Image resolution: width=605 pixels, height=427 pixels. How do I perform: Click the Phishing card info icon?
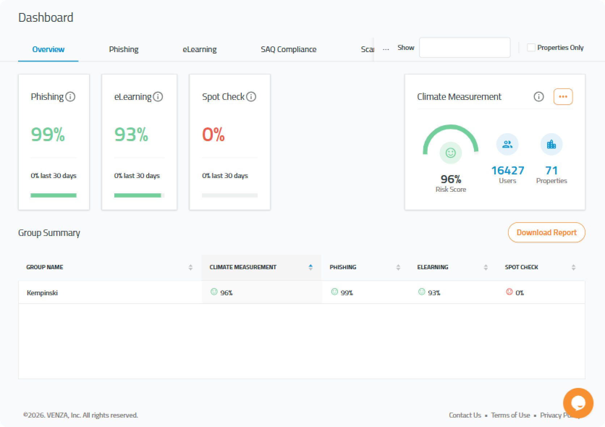click(x=70, y=97)
